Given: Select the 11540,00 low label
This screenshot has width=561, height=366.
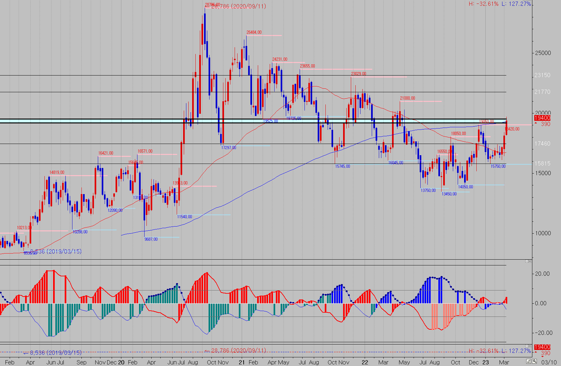Looking at the screenshot, I should (x=184, y=217).
